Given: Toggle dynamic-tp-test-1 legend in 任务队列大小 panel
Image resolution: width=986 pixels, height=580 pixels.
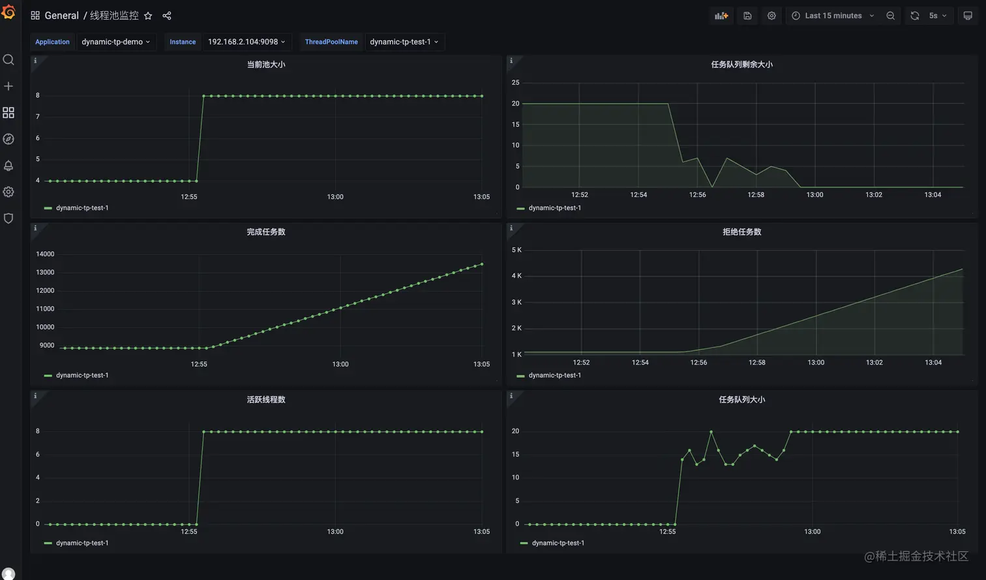Looking at the screenshot, I should point(558,543).
